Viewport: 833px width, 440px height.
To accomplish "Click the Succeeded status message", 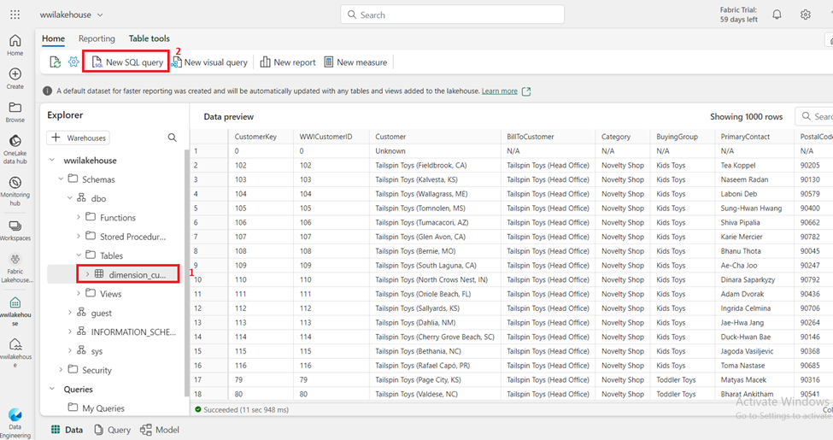I will click(x=242, y=410).
